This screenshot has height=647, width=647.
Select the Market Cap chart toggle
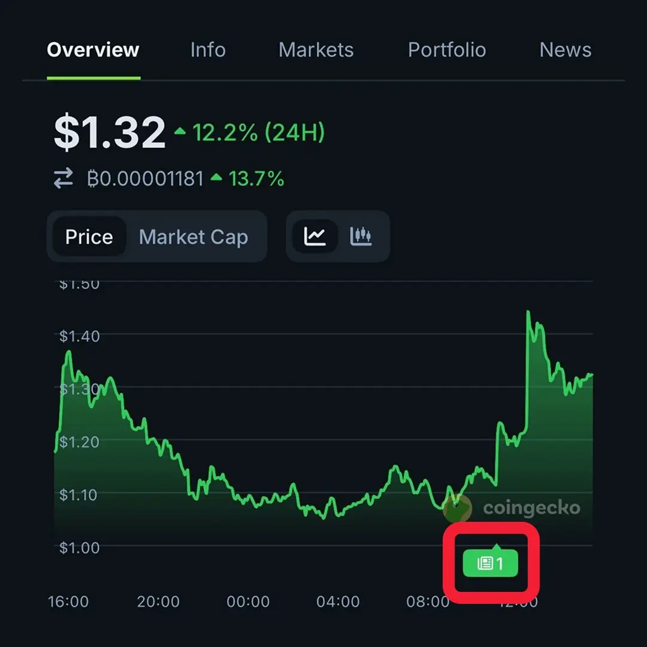(194, 237)
